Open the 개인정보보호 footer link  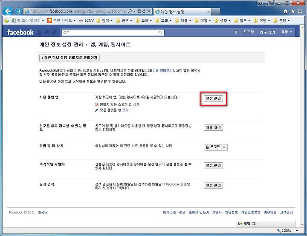click(251, 212)
